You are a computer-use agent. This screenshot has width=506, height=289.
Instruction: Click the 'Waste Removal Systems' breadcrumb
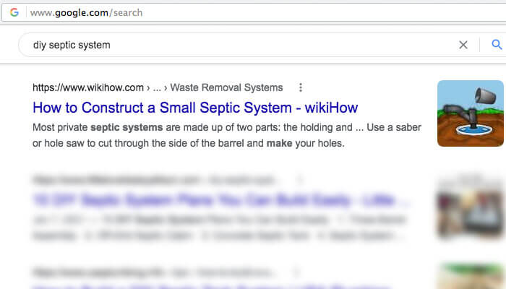[226, 87]
